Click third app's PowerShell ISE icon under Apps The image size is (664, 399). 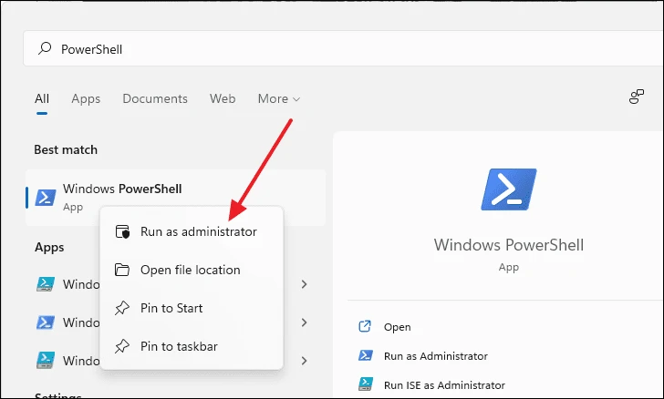coord(46,361)
